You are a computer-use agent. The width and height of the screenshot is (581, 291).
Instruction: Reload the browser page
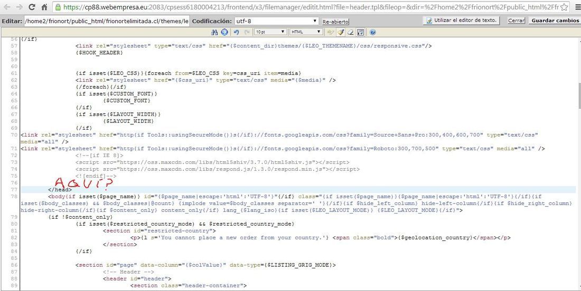pyautogui.click(x=32, y=7)
